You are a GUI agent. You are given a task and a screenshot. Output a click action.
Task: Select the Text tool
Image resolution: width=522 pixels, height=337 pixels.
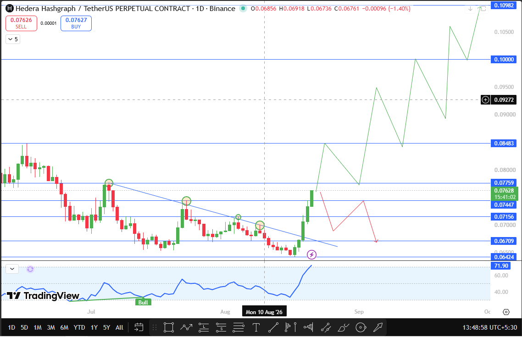pos(256,327)
